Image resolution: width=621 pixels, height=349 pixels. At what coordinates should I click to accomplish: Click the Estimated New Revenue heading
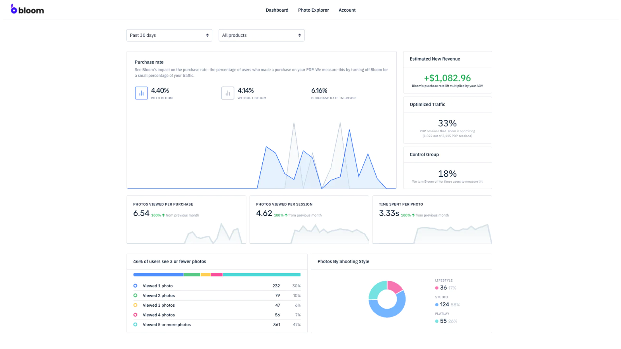(x=435, y=59)
